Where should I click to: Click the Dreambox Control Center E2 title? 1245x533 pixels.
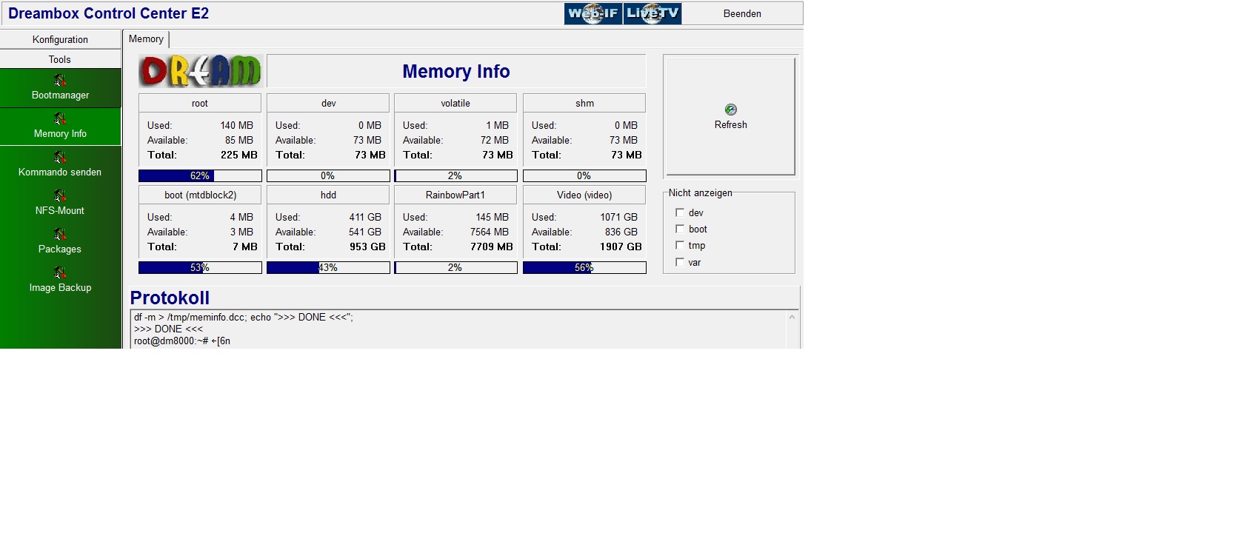click(x=108, y=13)
